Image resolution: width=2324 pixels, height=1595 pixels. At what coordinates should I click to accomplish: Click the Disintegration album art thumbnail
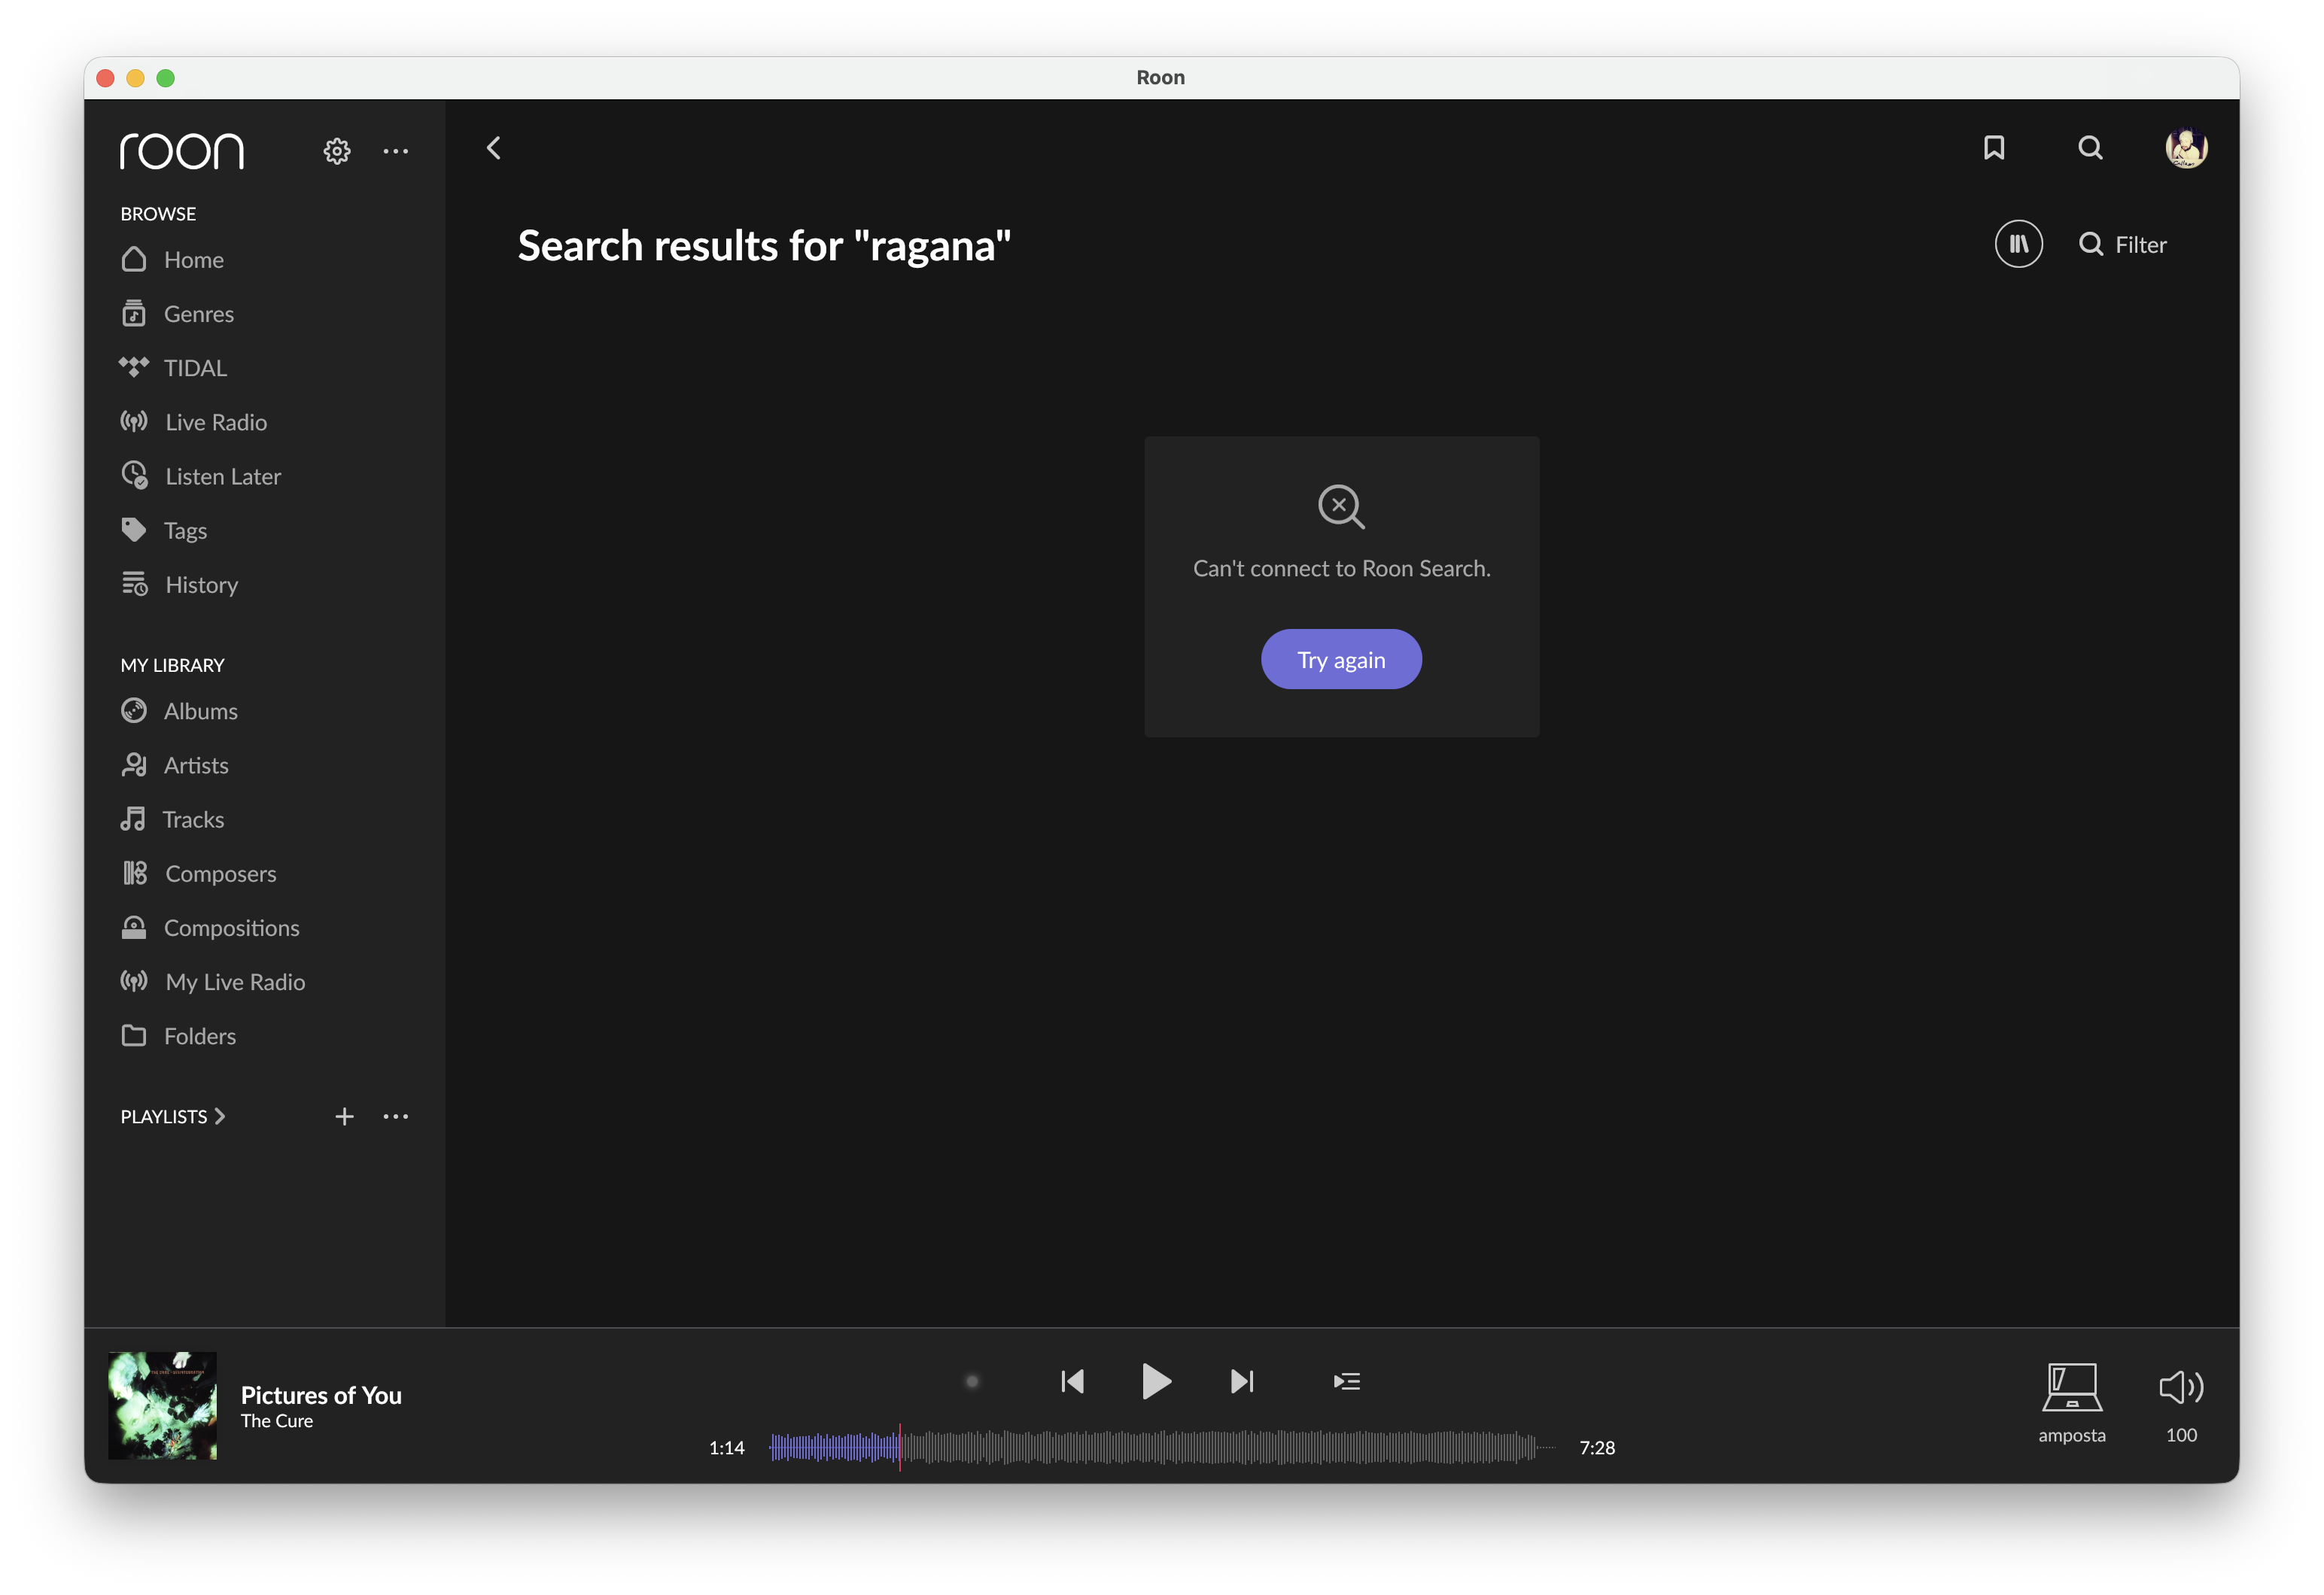[x=162, y=1405]
